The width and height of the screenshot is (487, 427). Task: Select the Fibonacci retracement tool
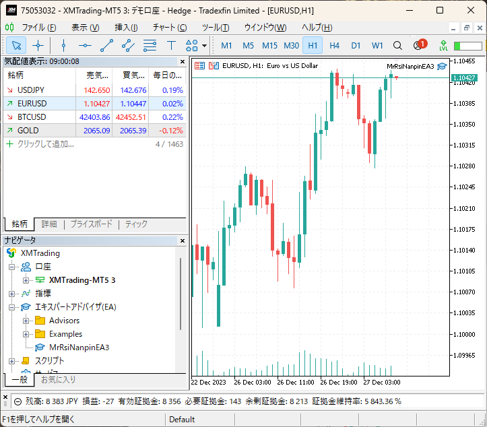[x=150, y=46]
